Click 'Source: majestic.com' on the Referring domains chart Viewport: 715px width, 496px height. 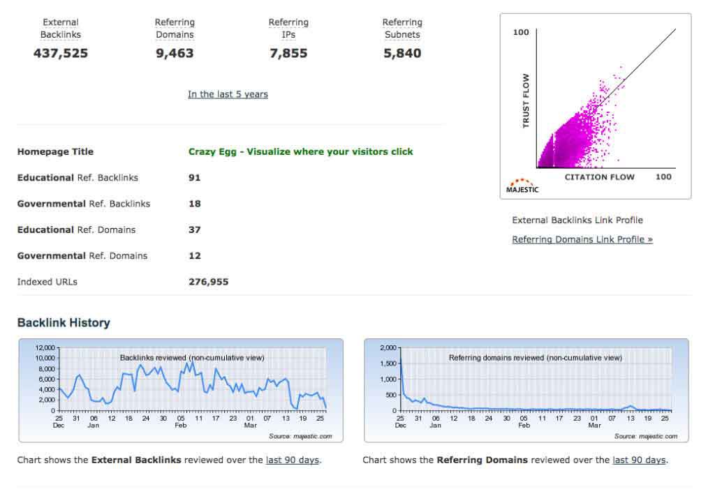pyautogui.click(x=646, y=436)
